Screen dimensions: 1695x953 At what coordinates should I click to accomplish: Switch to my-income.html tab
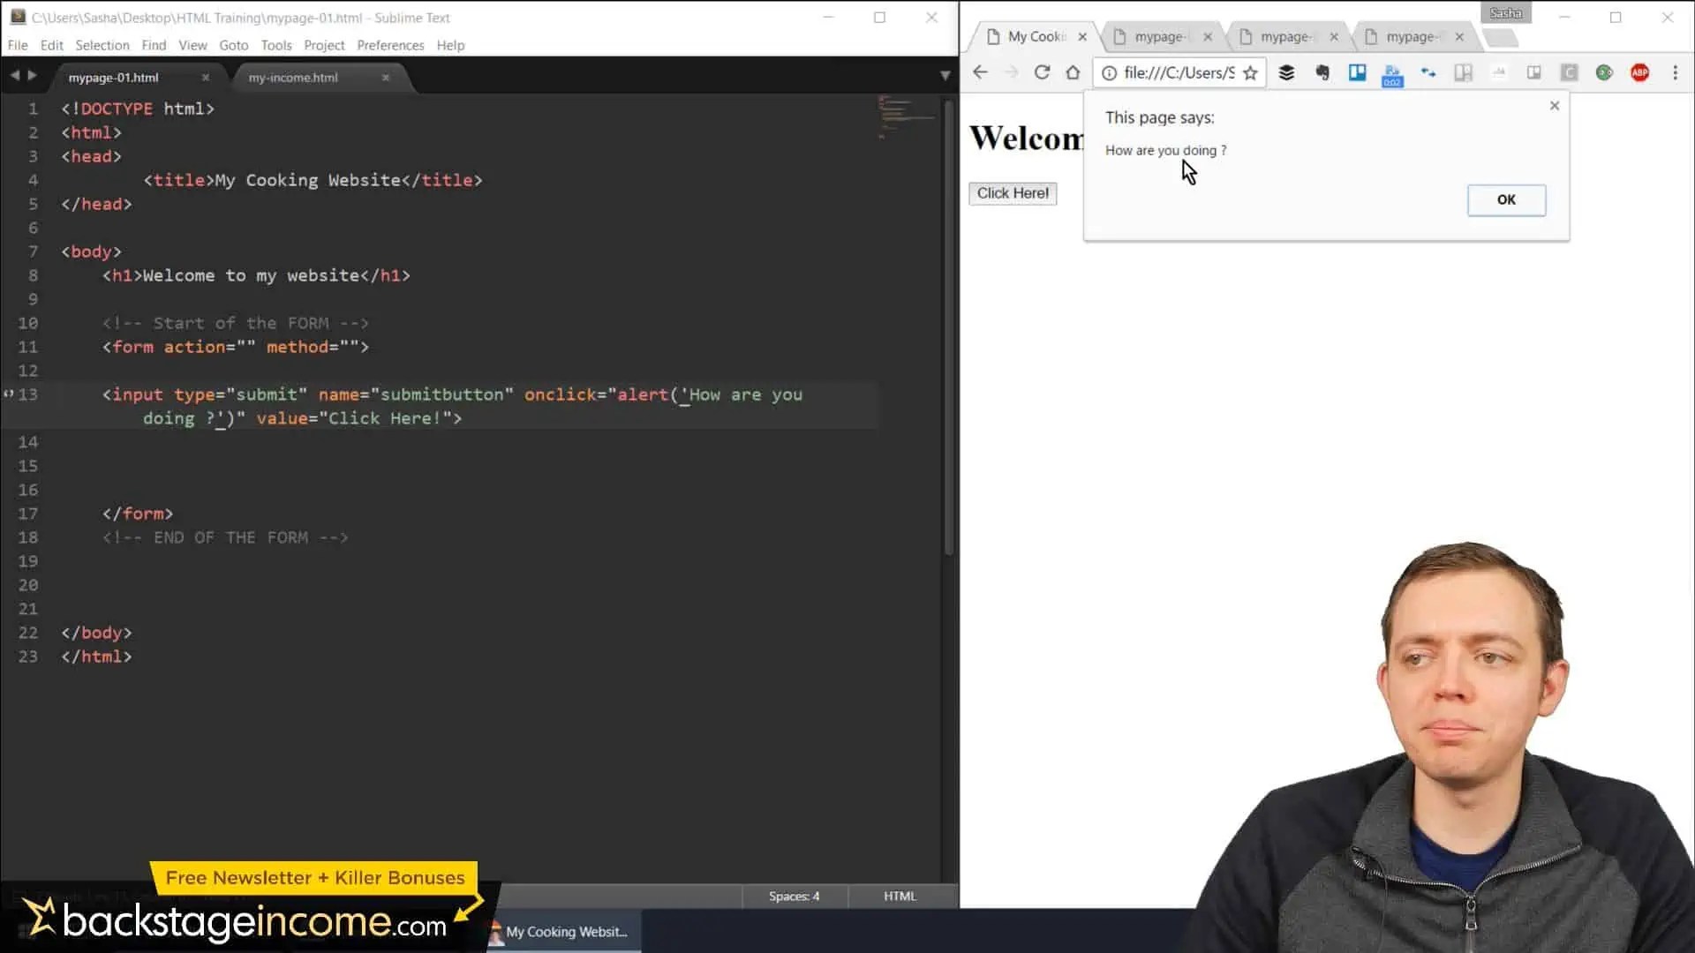click(x=293, y=78)
